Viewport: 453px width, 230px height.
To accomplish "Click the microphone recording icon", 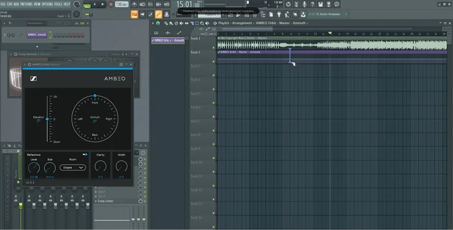I will (304, 4).
